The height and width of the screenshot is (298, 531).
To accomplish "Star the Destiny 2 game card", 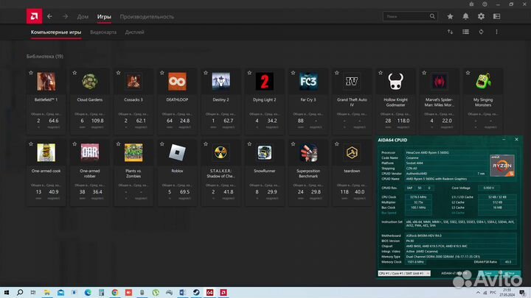I will 206,73.
